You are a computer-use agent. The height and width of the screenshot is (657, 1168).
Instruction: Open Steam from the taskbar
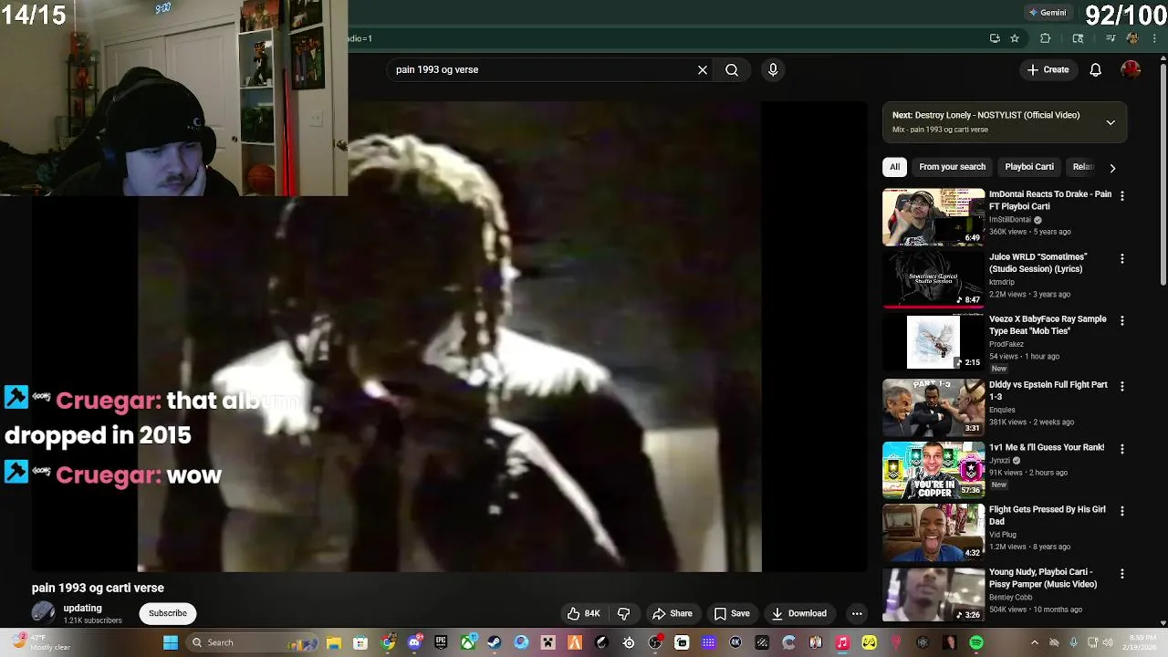coord(495,642)
